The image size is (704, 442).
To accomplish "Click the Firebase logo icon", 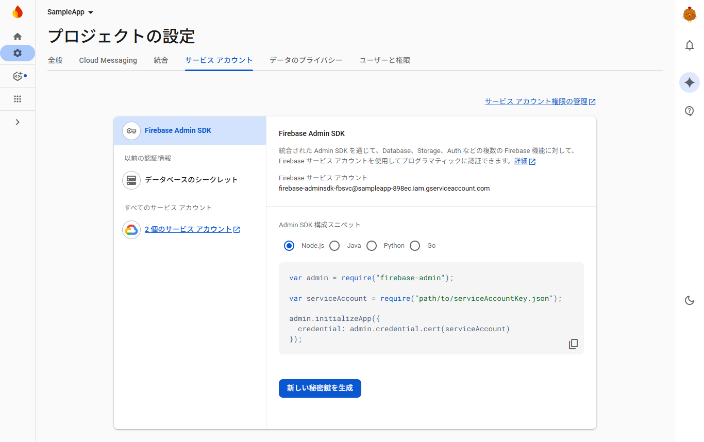I will point(18,12).
